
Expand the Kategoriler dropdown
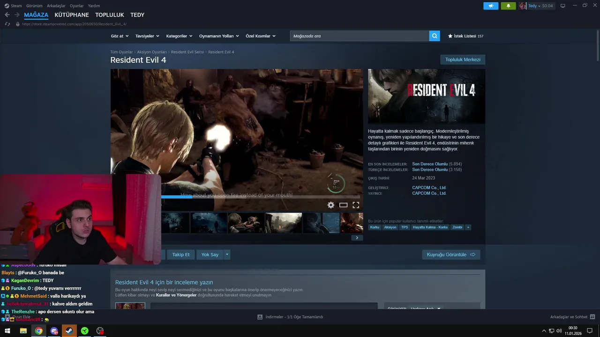click(179, 36)
